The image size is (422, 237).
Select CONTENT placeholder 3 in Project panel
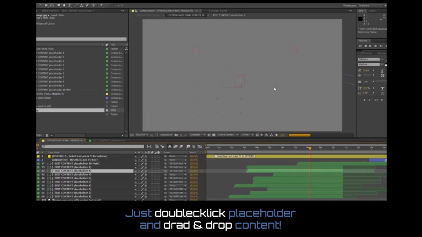pyautogui.click(x=51, y=61)
